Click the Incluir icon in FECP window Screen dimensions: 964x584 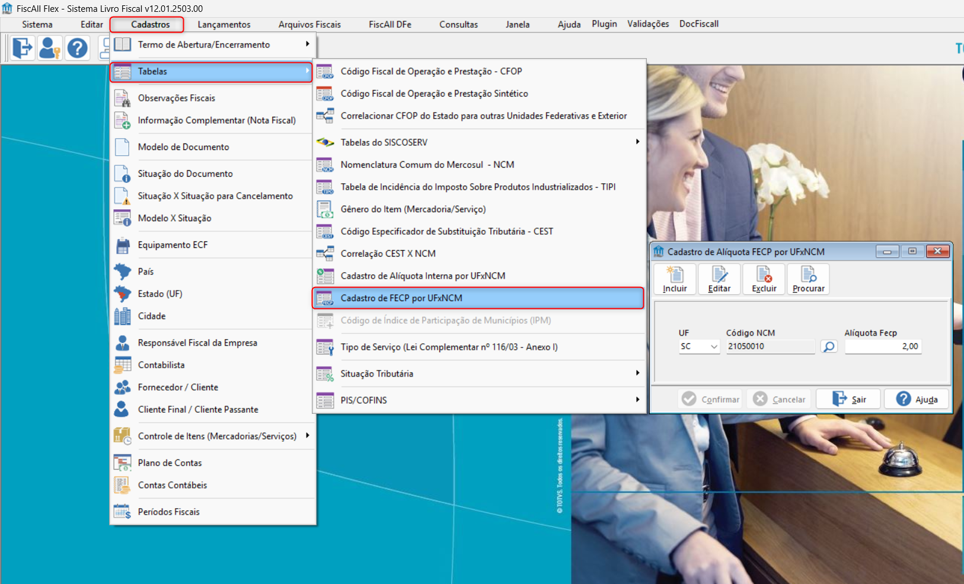click(675, 279)
